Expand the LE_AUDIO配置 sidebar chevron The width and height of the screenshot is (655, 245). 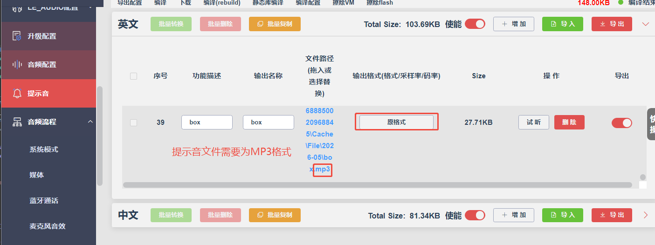[x=90, y=7]
